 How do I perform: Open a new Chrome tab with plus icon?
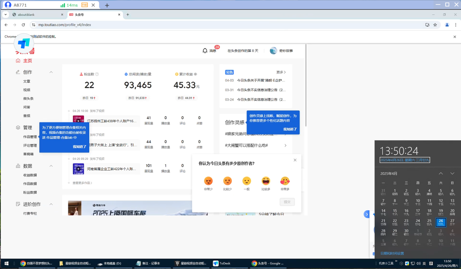[128, 14]
